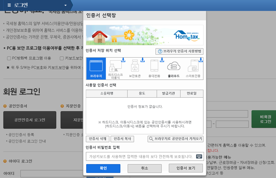Sort by 발급기관 column header
Image resolution: width=276 pixels, height=178 pixels.
tap(169, 93)
